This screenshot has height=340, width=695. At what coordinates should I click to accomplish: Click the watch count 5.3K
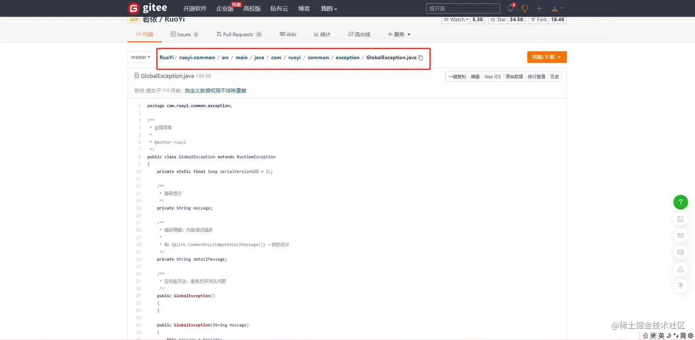[x=478, y=20]
